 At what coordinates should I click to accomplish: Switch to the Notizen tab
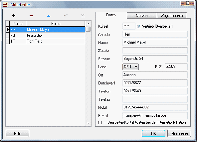pyautogui.click(x=142, y=16)
